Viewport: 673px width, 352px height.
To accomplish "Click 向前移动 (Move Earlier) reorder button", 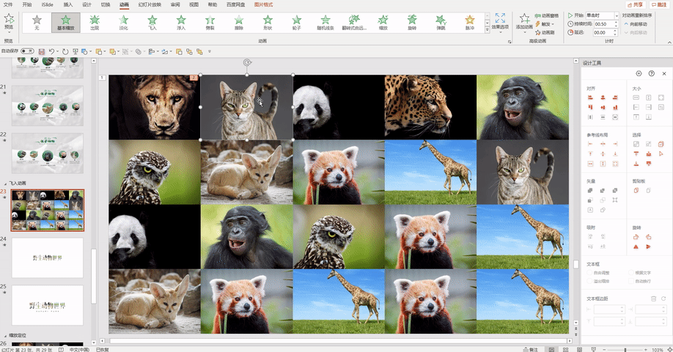I will coord(636,24).
